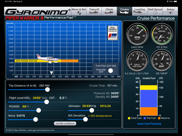Select the Cruise tab
The width and height of the screenshot is (182, 136).
coord(125,11)
